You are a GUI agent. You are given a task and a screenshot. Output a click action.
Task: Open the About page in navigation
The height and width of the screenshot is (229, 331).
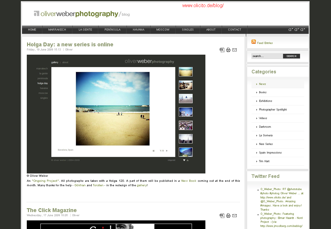coord(211,30)
